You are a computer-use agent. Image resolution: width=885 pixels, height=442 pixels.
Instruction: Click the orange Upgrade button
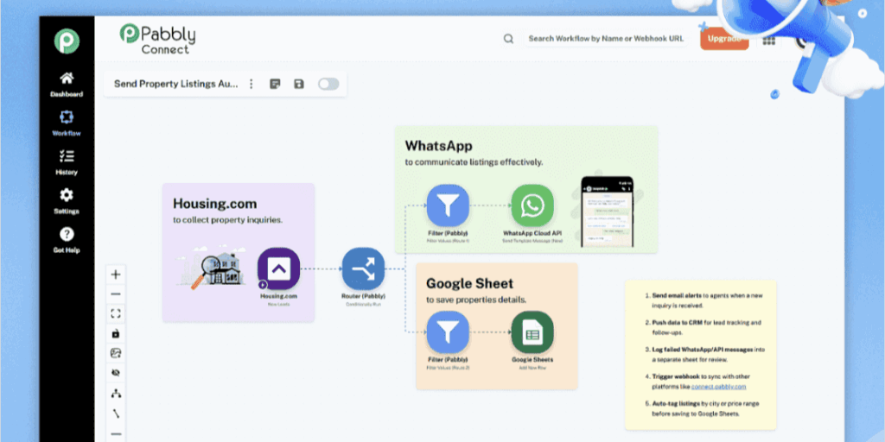(723, 39)
